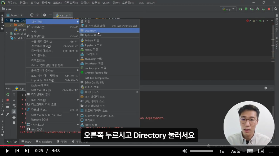Image resolution: width=279 pixels, height=156 pixels.
Task: Click the debug bug icon in top toolbar
Action: coord(246,9)
